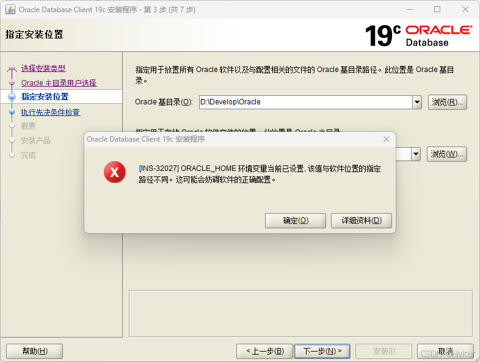Cancel installation with 取消 button
The height and width of the screenshot is (362, 480).
(445, 351)
